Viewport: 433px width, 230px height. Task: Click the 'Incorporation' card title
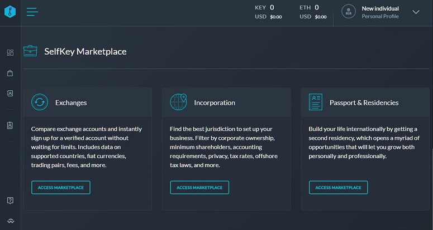pyautogui.click(x=215, y=102)
